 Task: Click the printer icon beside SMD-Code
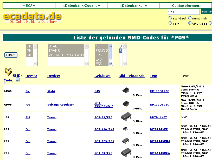tap(18, 80)
